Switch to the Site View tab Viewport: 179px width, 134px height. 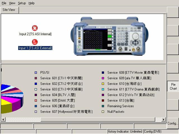(9, 10)
